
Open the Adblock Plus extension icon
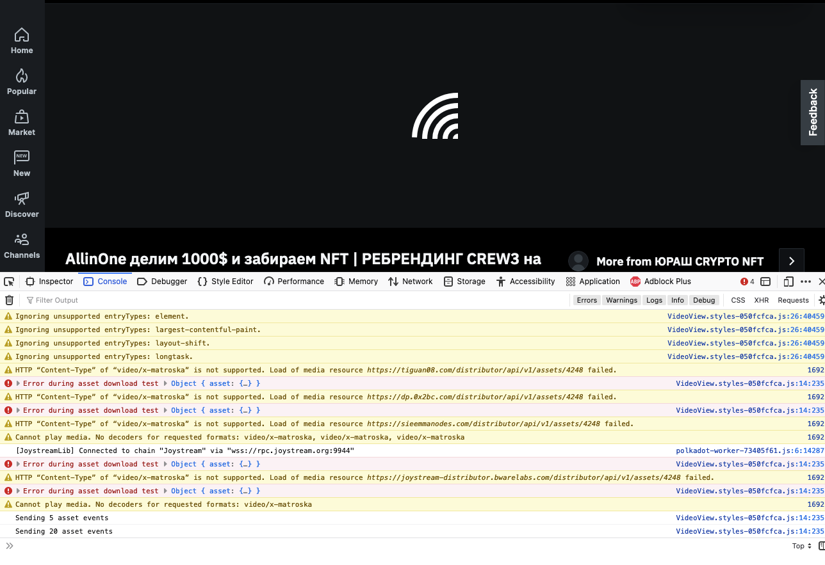pos(635,282)
